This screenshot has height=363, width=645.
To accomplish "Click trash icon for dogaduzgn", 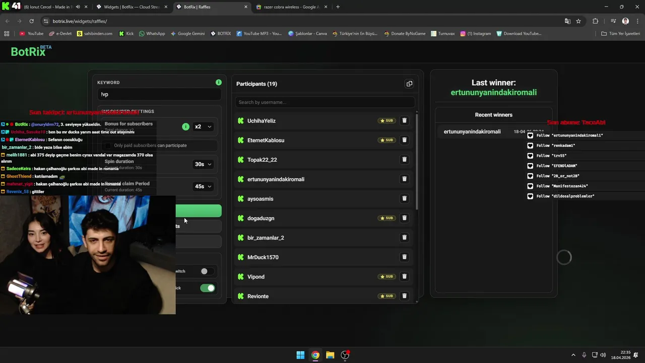I will [404, 218].
